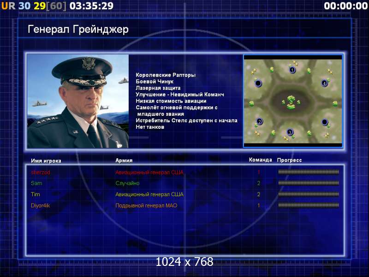Click Tim's army 'Авиационный генерал США'
The image size is (369, 277).
(149, 194)
